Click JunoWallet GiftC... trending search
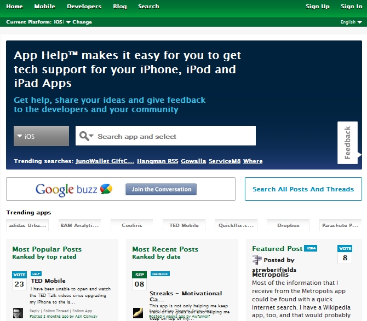This screenshot has width=367, height=321. (x=105, y=161)
